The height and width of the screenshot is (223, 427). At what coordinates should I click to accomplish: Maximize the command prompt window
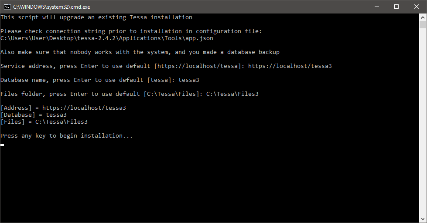396,7
